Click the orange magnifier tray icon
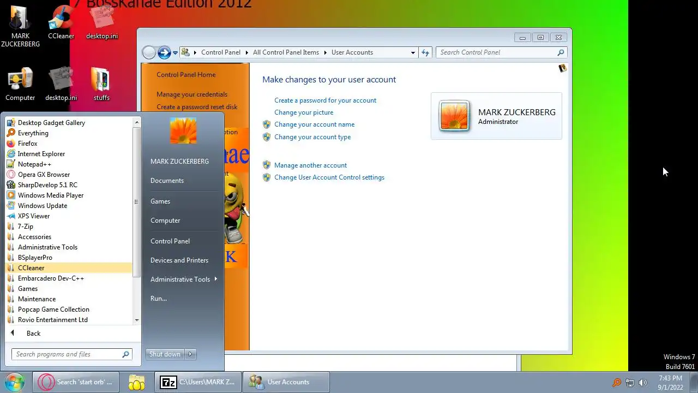 tap(617, 383)
